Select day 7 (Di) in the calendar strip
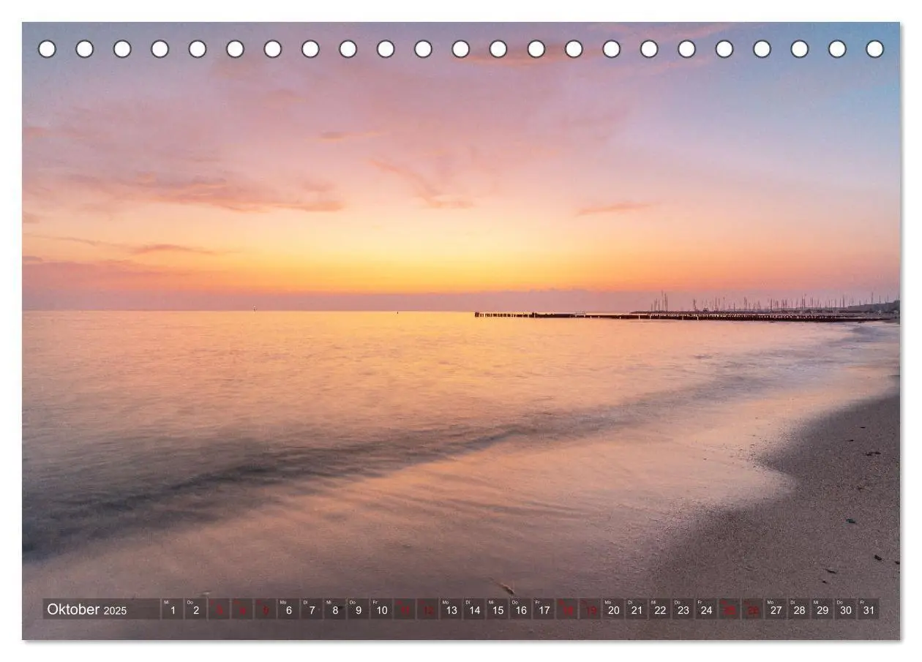The height and width of the screenshot is (662, 922). (x=312, y=609)
